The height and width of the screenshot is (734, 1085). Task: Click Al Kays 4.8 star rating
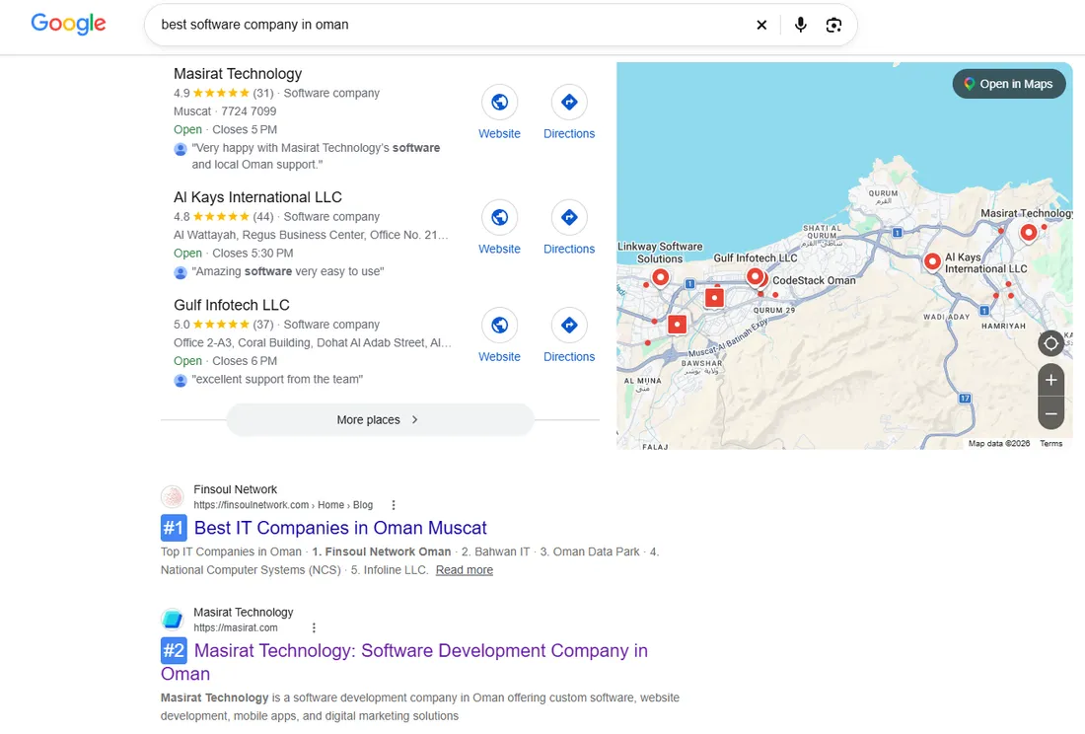click(221, 216)
